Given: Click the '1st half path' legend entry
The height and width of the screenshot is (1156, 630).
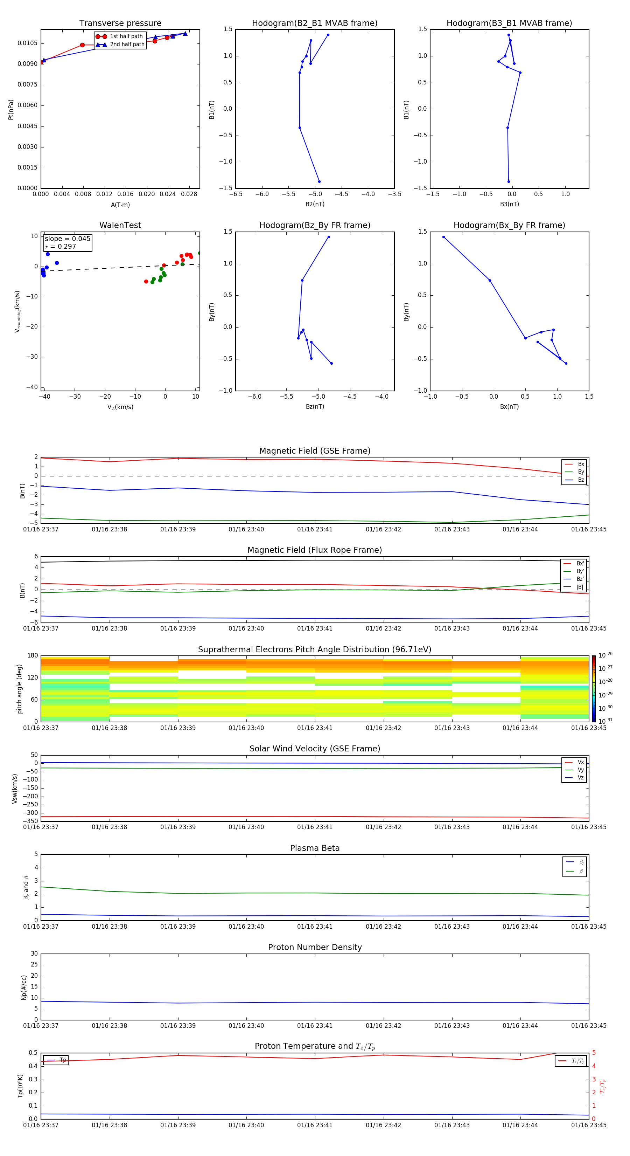Looking at the screenshot, I should pos(120,36).
